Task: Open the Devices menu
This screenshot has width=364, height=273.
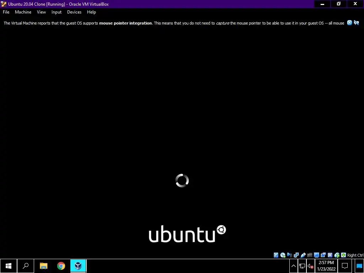Action: (x=74, y=12)
